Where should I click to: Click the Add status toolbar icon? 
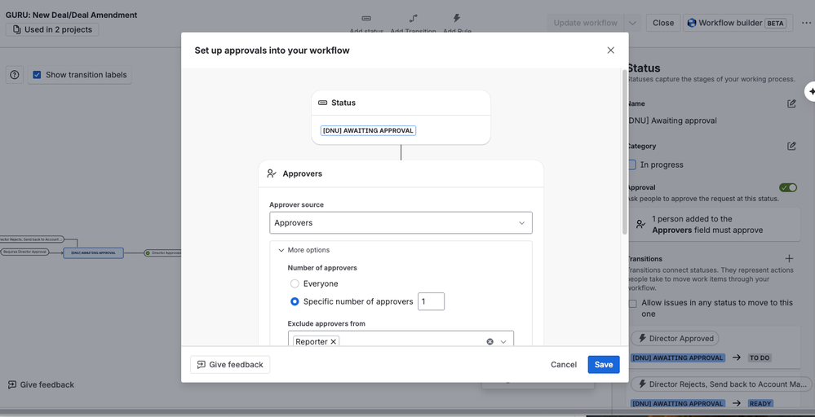click(366, 19)
